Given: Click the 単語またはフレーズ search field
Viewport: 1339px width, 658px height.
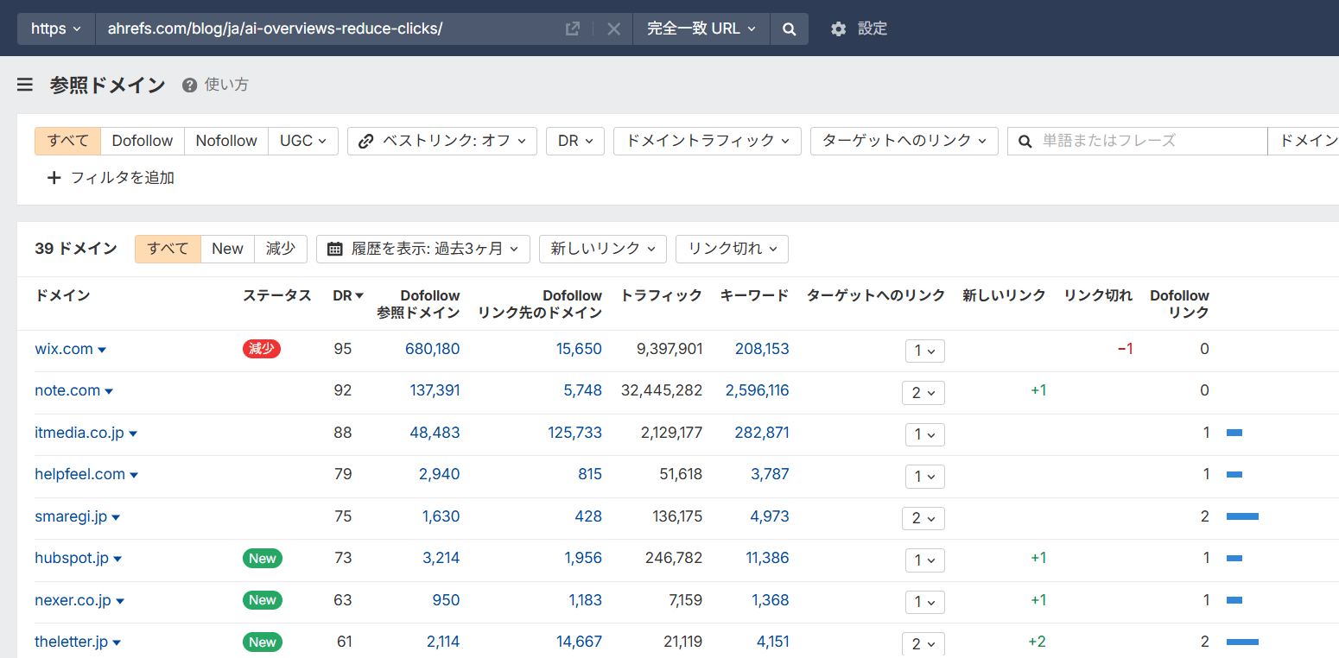Looking at the screenshot, I should tap(1138, 141).
